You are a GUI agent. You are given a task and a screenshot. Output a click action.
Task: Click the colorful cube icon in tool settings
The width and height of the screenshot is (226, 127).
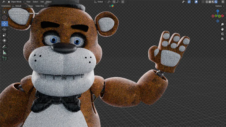(112, 6)
